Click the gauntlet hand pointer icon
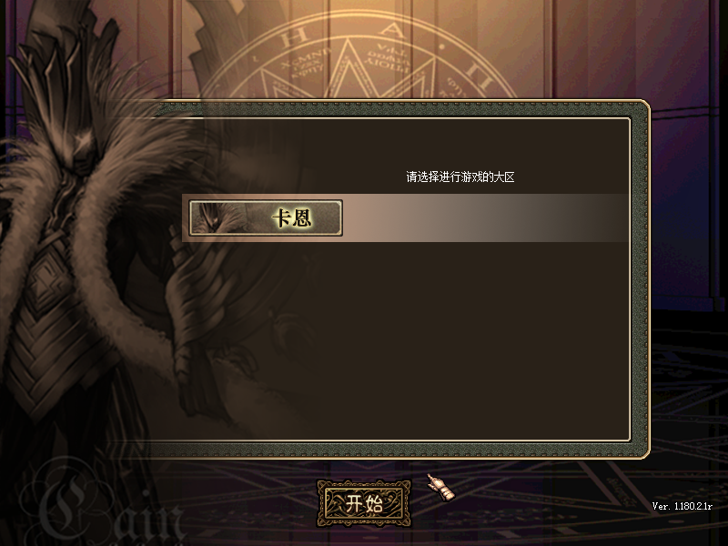 (441, 488)
